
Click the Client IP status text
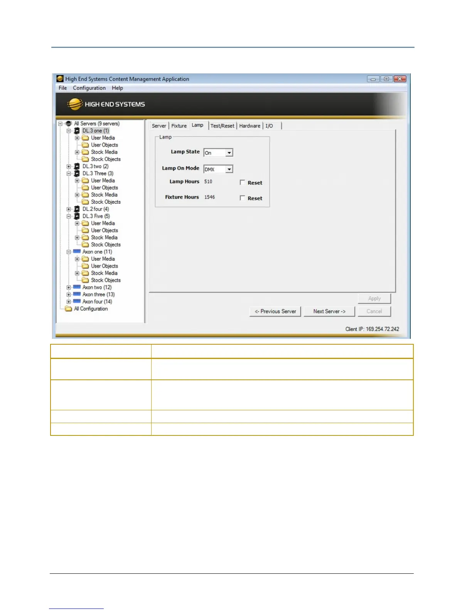pyautogui.click(x=372, y=329)
